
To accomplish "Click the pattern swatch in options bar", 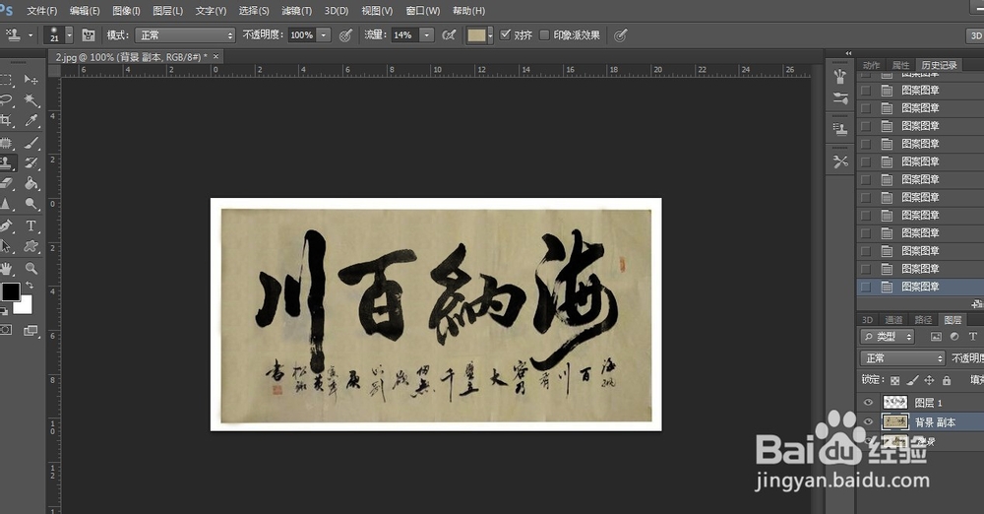I will pyautogui.click(x=476, y=35).
